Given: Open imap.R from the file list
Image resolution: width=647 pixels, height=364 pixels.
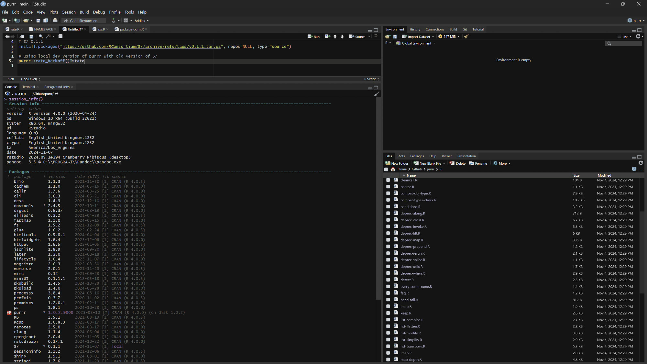Looking at the screenshot, I should 406,307.
